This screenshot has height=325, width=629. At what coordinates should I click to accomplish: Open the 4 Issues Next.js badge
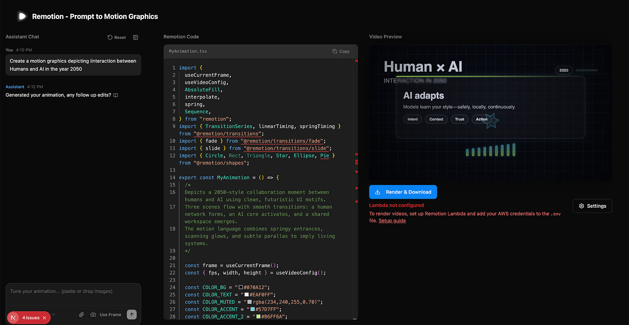click(x=31, y=318)
